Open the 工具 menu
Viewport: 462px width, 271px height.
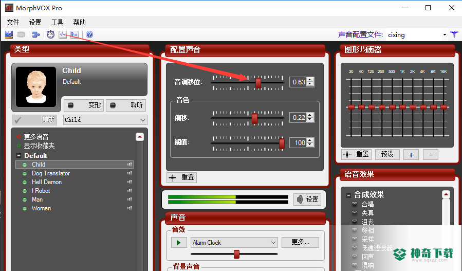pyautogui.click(x=57, y=22)
